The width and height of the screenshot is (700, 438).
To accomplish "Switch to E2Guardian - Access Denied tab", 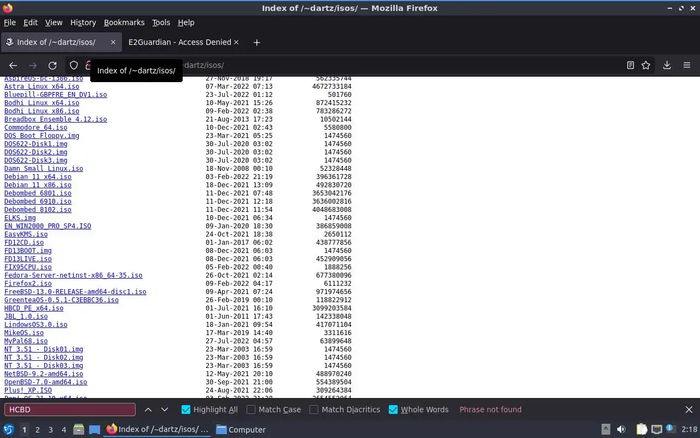I will (180, 42).
